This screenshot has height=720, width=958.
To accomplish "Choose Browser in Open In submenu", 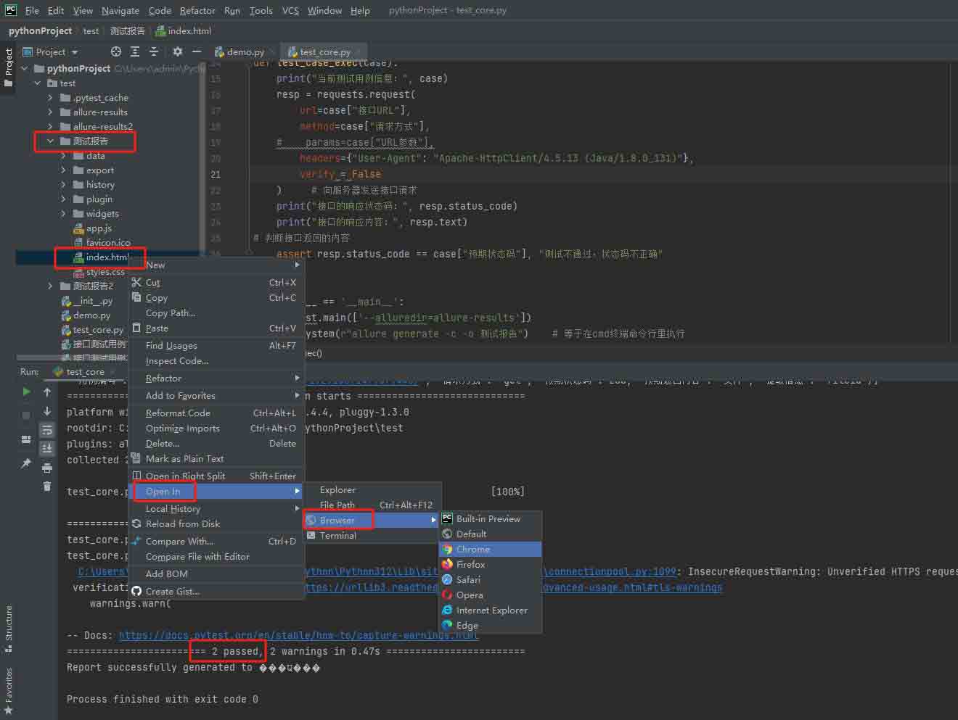I will (x=372, y=520).
